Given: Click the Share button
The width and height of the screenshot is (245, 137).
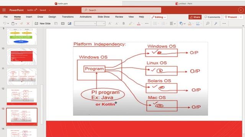Looking at the screenshot, I should (x=195, y=17).
